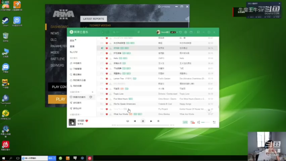Open the Windows Start menu

pos(4,158)
